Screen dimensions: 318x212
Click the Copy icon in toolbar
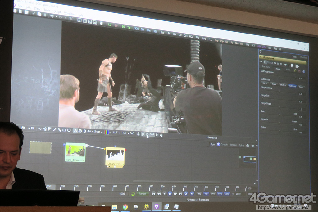click(39, 14)
